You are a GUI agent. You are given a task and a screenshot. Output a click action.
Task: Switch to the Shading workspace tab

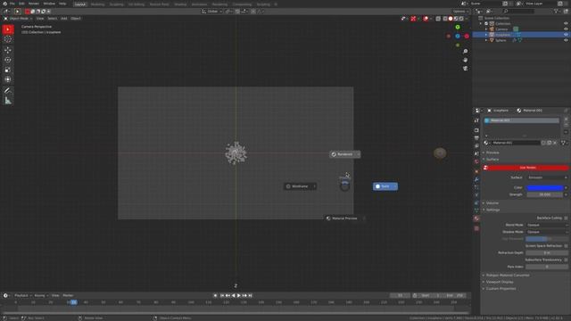[180, 4]
